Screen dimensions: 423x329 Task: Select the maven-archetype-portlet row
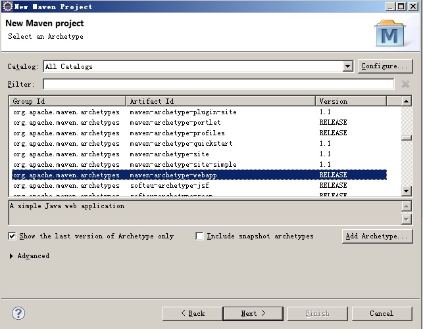[199, 123]
